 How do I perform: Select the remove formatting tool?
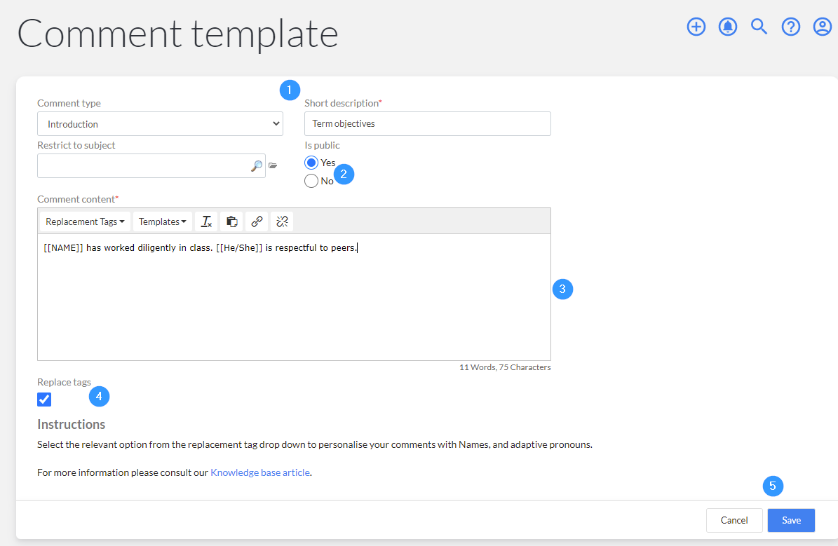click(x=206, y=221)
